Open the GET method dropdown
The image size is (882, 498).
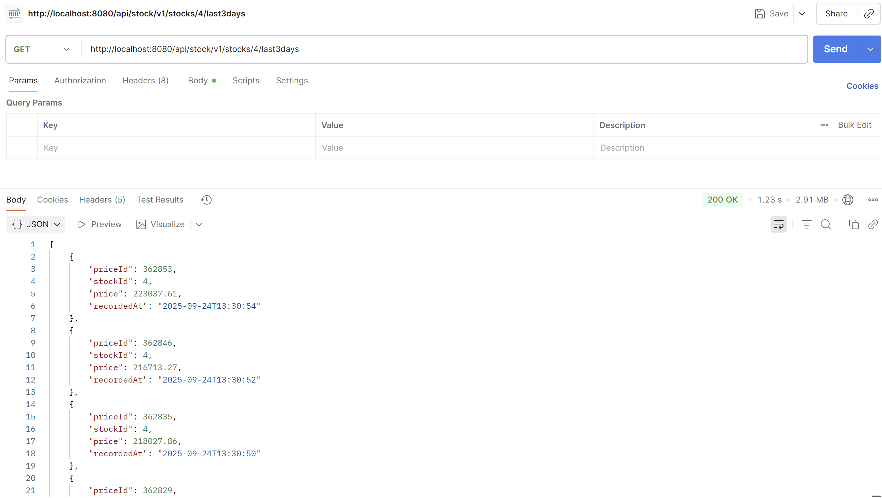(x=42, y=49)
